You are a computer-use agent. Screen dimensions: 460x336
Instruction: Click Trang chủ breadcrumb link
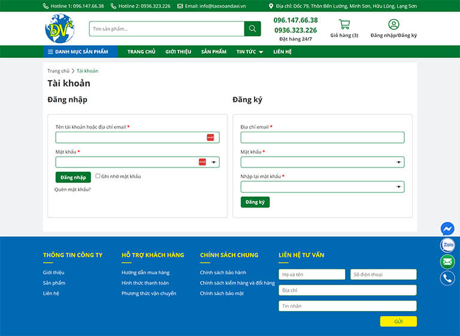58,71
